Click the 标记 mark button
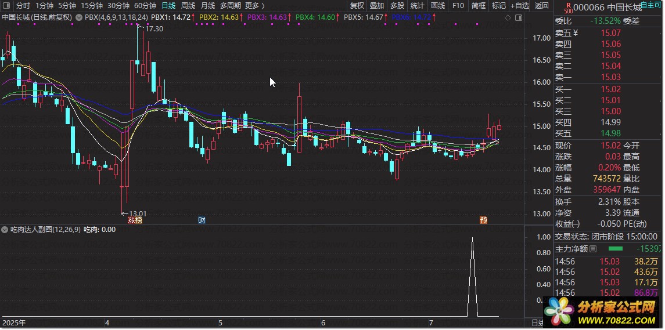This screenshot has width=665, height=330. tap(499, 5)
